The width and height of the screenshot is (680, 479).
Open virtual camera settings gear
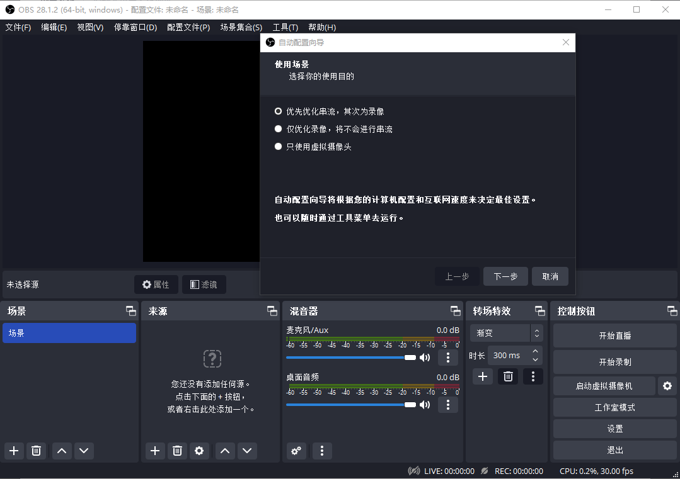(x=667, y=386)
